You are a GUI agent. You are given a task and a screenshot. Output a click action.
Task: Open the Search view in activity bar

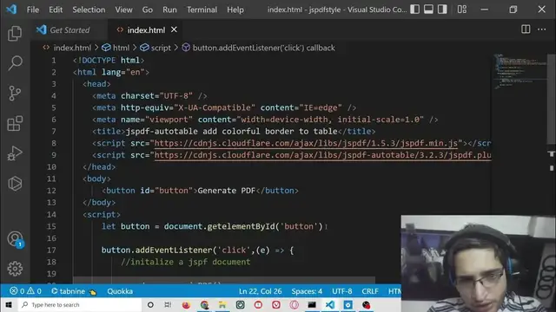15,63
